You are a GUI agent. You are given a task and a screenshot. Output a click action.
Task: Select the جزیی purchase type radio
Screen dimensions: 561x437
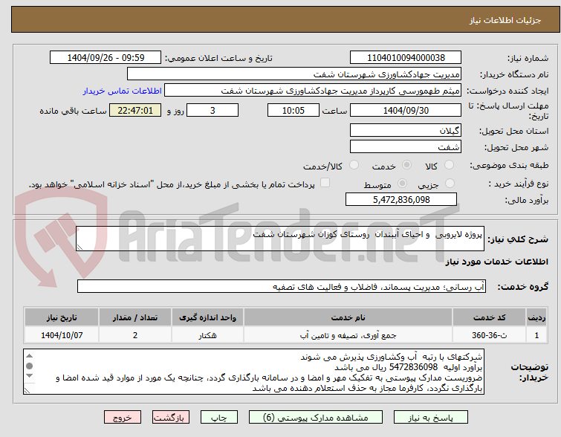point(450,184)
